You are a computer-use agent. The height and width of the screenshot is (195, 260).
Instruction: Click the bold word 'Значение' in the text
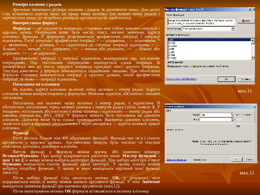pyautogui.click(x=151, y=182)
